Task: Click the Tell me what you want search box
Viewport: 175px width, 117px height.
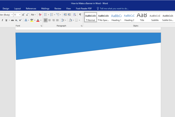Action: 113,8
